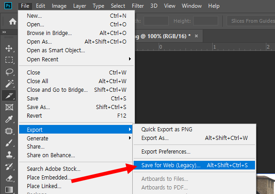Click the Slices From Guides button
This screenshot has height=194, width=275.
pos(251,21)
